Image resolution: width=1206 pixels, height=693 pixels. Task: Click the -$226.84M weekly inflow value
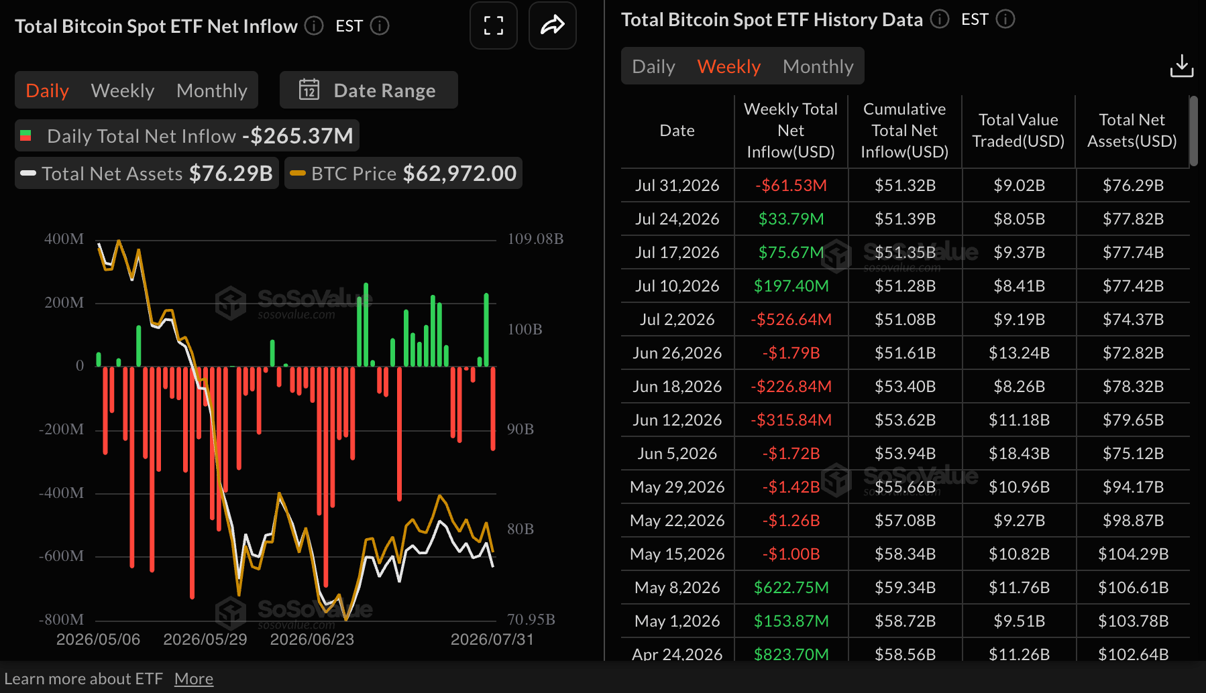(791, 386)
